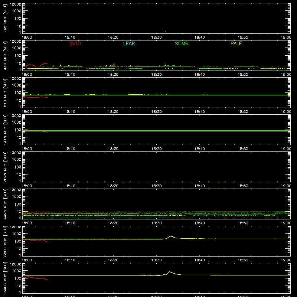Screen dimensions: 297x297
Task: Select the 245 MHz [SFU] axis title
Action: (x=5, y=18)
